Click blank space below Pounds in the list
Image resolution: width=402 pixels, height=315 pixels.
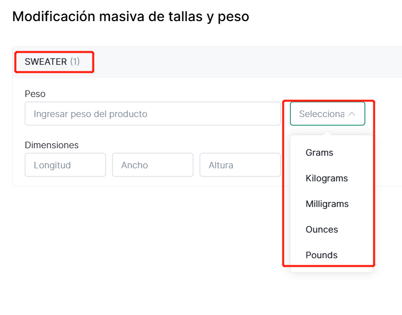tap(332, 268)
